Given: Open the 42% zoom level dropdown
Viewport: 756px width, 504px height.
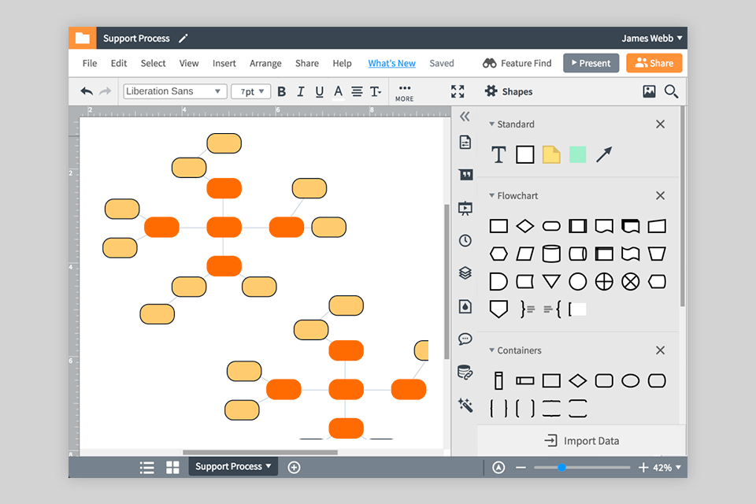Looking at the screenshot, I should [667, 467].
